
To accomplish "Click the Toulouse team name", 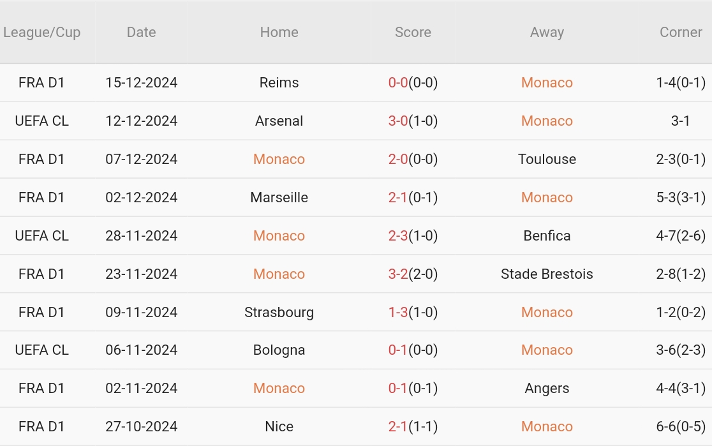I will (x=547, y=160).
